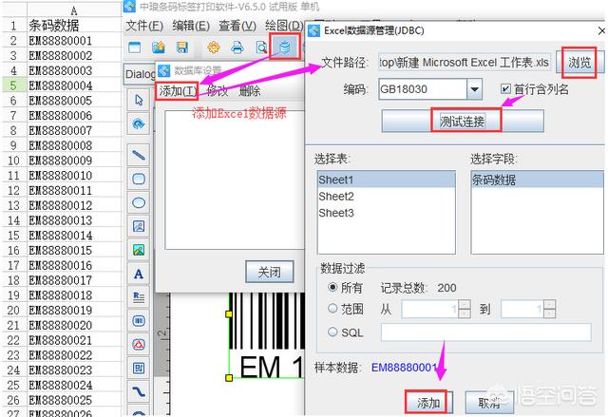
Task: Click Excel cell EM88880004
Action: click(74, 85)
